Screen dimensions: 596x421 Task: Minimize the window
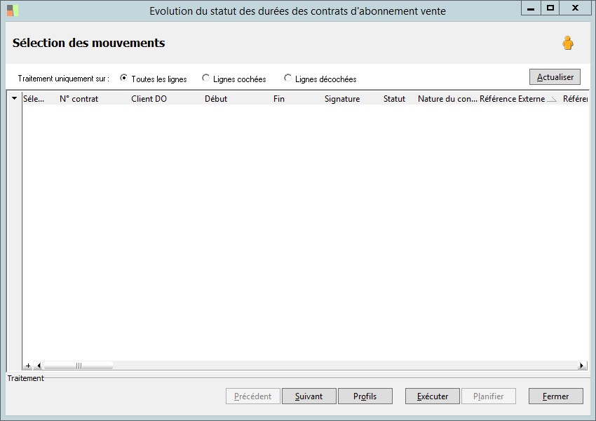(531, 8)
